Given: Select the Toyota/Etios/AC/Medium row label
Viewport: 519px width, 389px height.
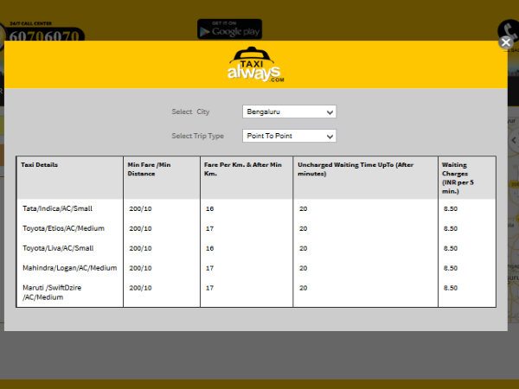Looking at the screenshot, I should tap(63, 228).
